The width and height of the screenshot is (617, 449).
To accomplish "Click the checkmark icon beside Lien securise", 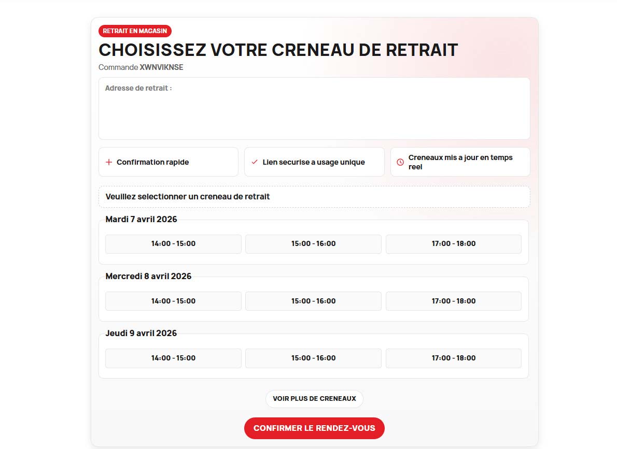I will [x=255, y=162].
